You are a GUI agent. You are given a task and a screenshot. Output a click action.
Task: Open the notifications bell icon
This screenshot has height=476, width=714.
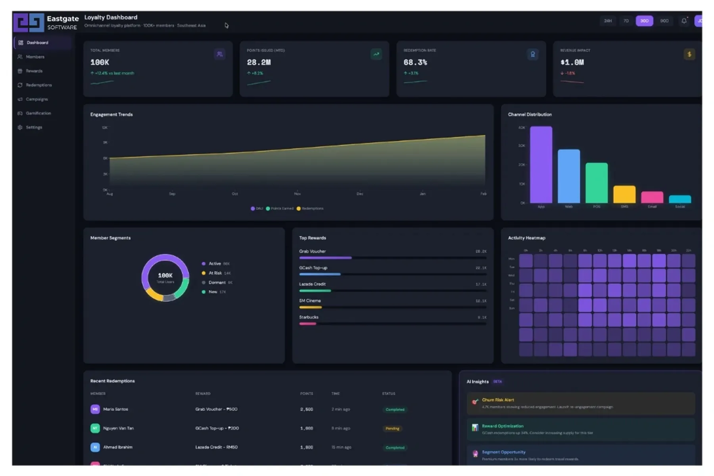pos(684,21)
